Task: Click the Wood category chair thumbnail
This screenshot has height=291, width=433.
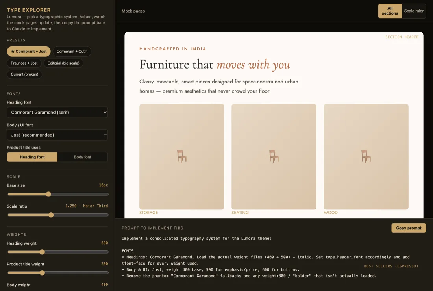Action: click(366, 157)
